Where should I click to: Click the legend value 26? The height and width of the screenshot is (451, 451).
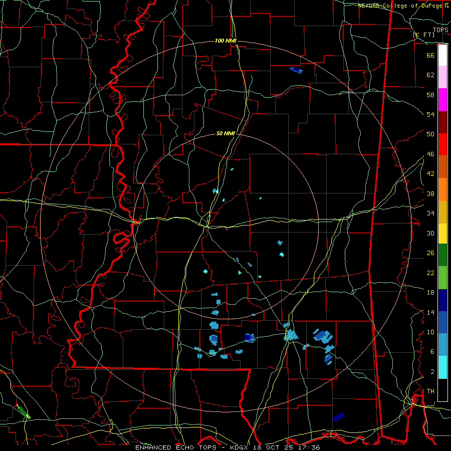(x=430, y=253)
